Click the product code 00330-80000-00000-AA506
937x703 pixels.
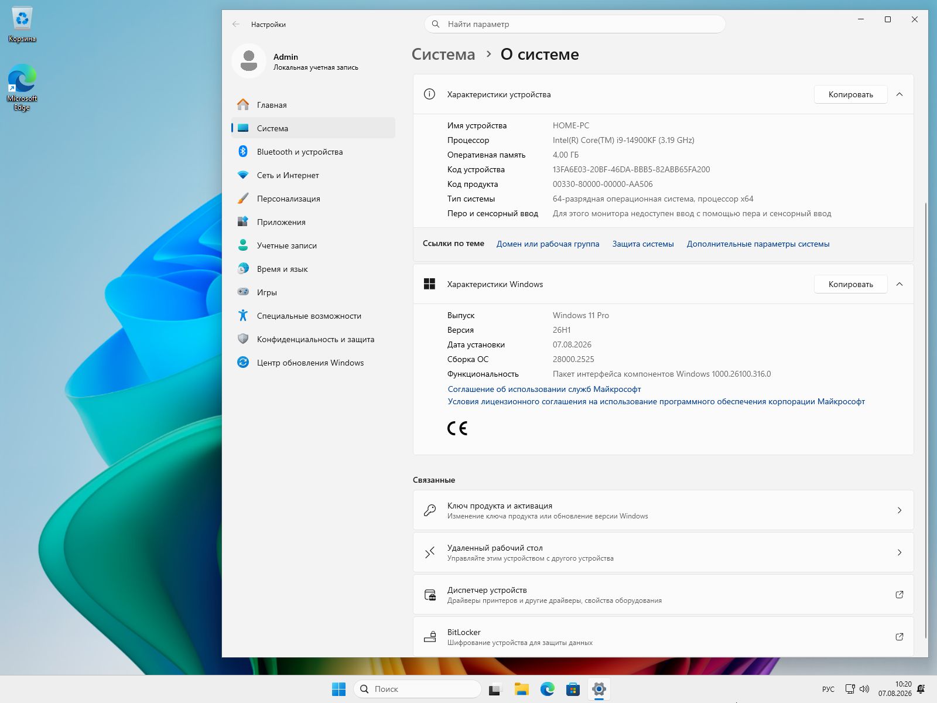click(x=603, y=184)
